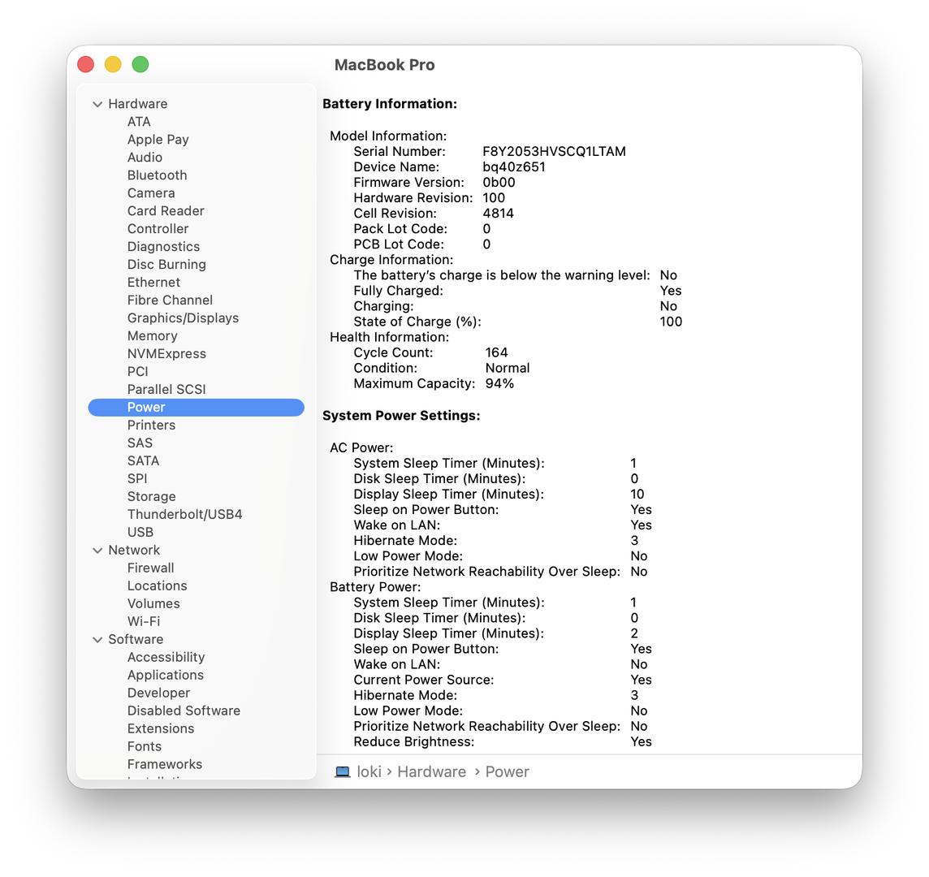This screenshot has width=929, height=877.
Task: Minimize window with the yellow button
Action: (113, 64)
